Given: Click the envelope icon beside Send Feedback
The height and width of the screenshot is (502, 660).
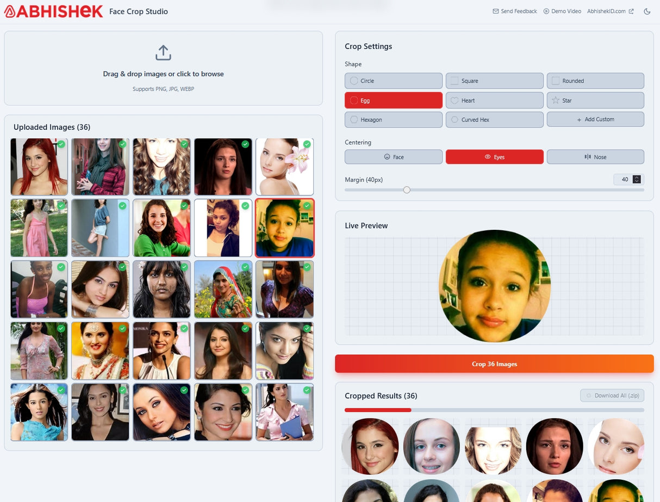Looking at the screenshot, I should coord(495,11).
